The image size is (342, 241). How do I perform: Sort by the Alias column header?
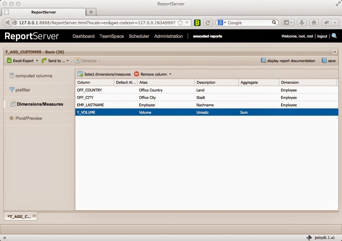(x=166, y=82)
